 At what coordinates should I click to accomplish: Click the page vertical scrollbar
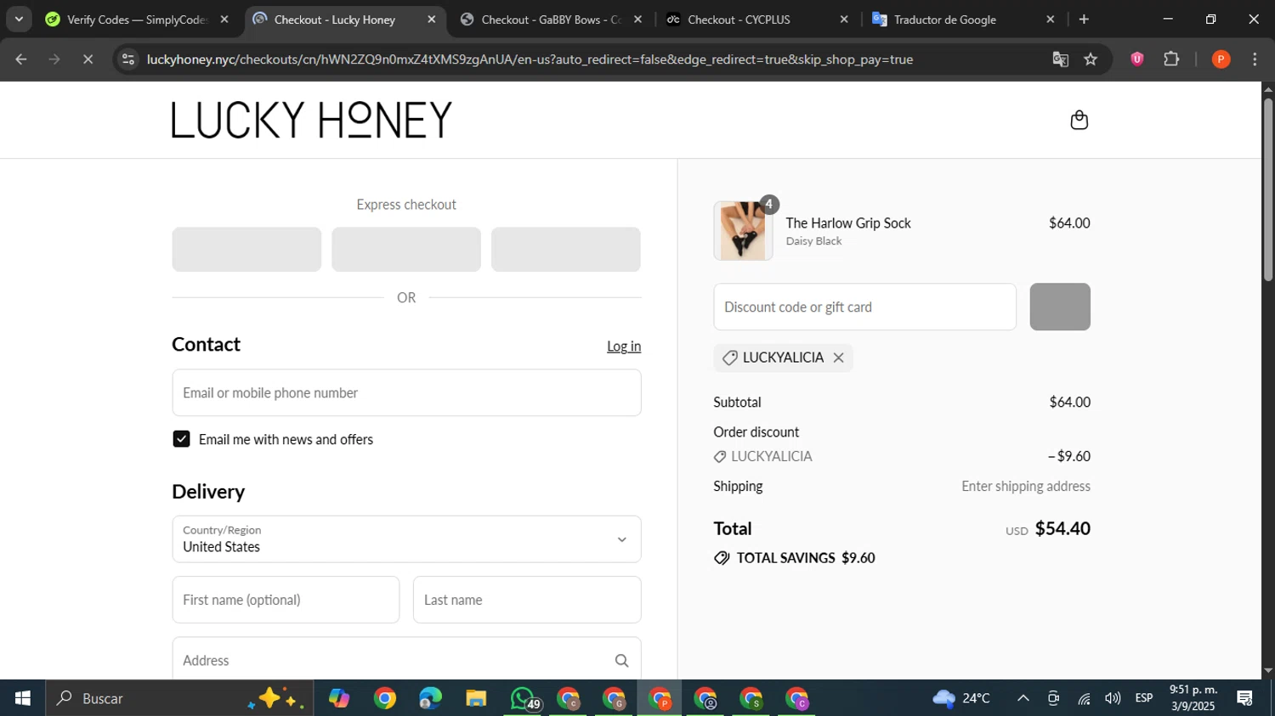[1268, 191]
